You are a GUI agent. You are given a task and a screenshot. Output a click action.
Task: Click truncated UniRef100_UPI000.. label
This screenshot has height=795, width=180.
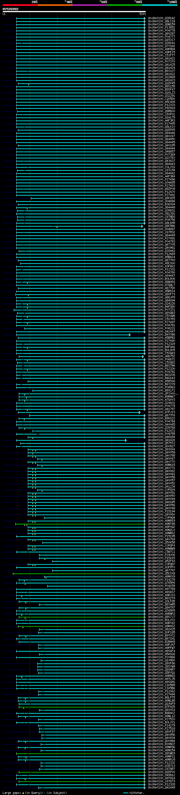pos(163,393)
